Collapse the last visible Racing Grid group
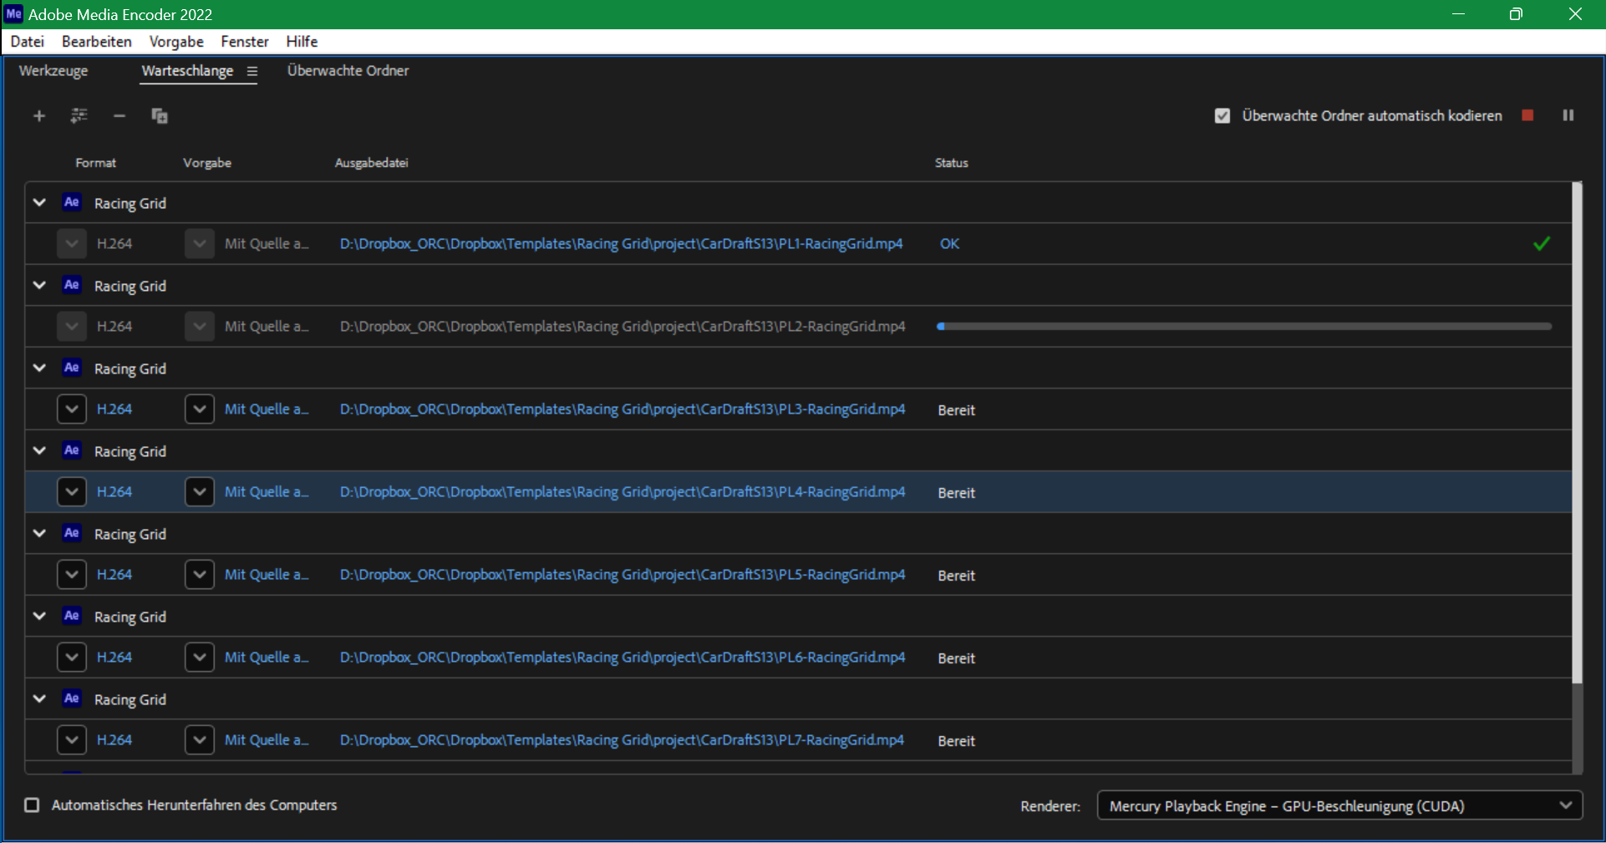Viewport: 1606px width, 843px height. [x=39, y=699]
